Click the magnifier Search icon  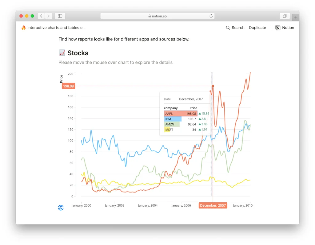(x=228, y=28)
